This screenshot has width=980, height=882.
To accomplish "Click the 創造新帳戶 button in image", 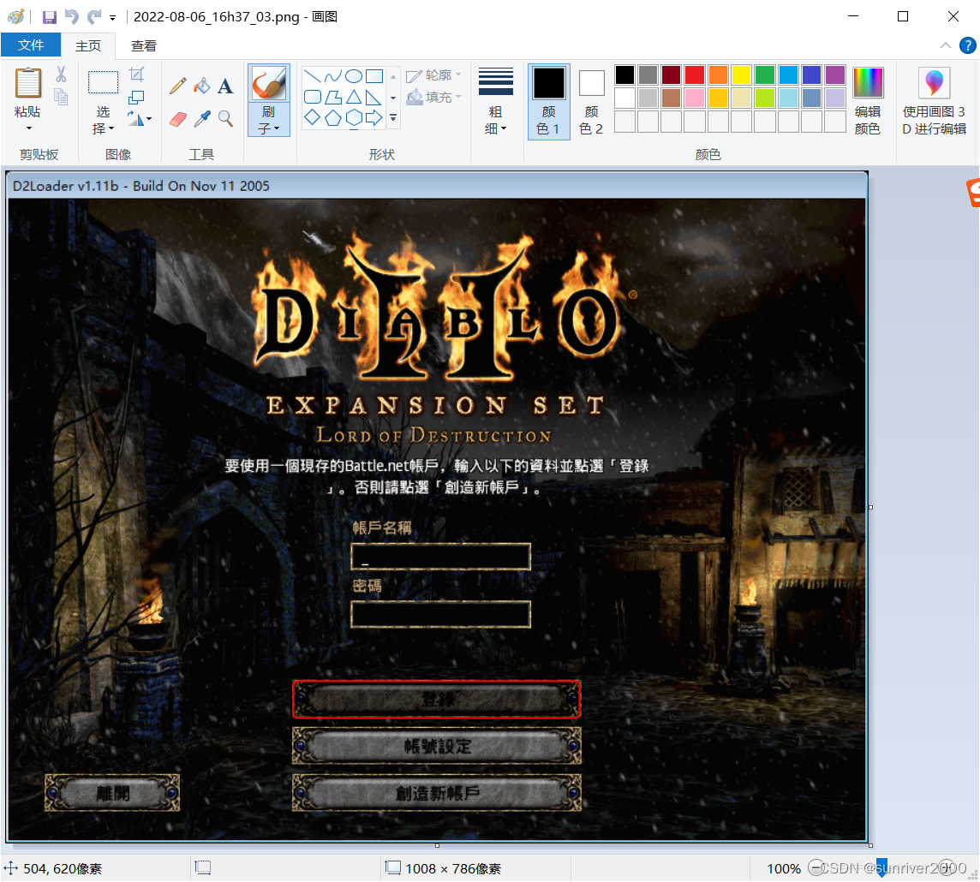I will 437,793.
